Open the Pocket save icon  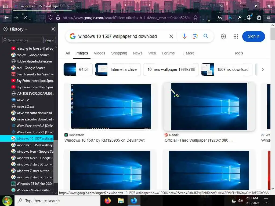pyautogui.click(x=220, y=17)
